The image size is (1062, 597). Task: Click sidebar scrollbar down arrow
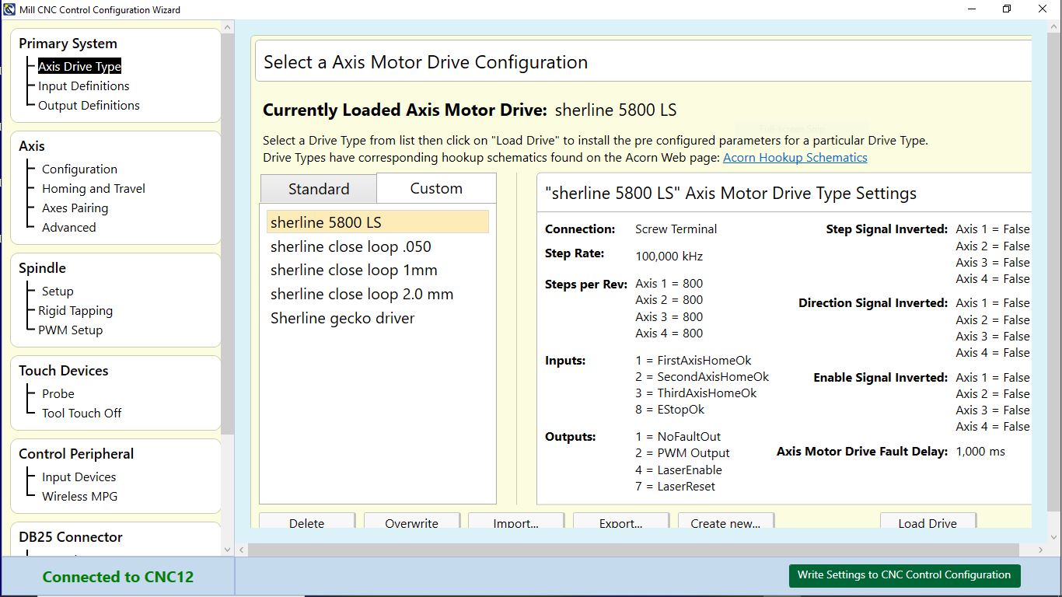pos(228,550)
